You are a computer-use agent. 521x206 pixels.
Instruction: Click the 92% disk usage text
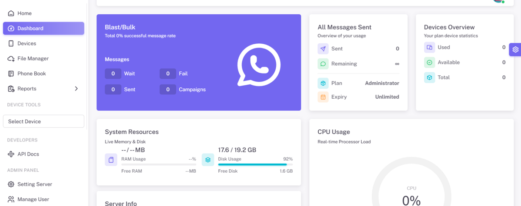coord(288,159)
